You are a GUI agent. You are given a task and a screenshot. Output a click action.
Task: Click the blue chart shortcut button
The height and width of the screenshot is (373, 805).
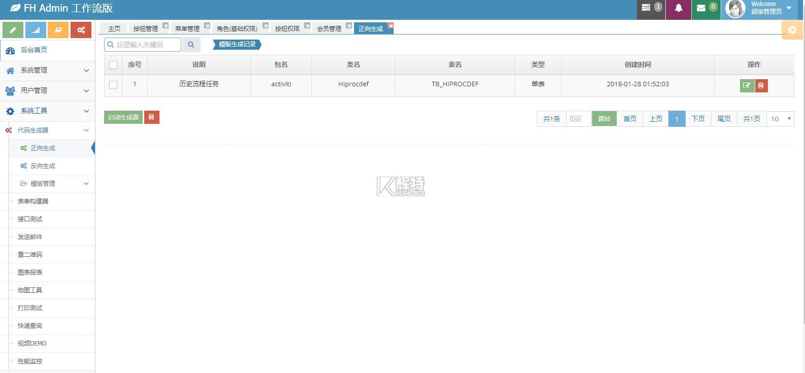[x=36, y=30]
